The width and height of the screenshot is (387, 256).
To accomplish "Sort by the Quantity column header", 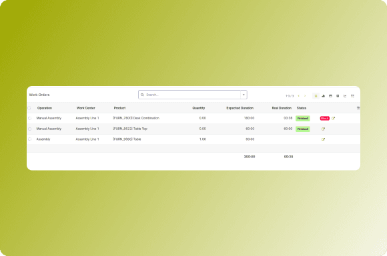I will pyautogui.click(x=199, y=108).
